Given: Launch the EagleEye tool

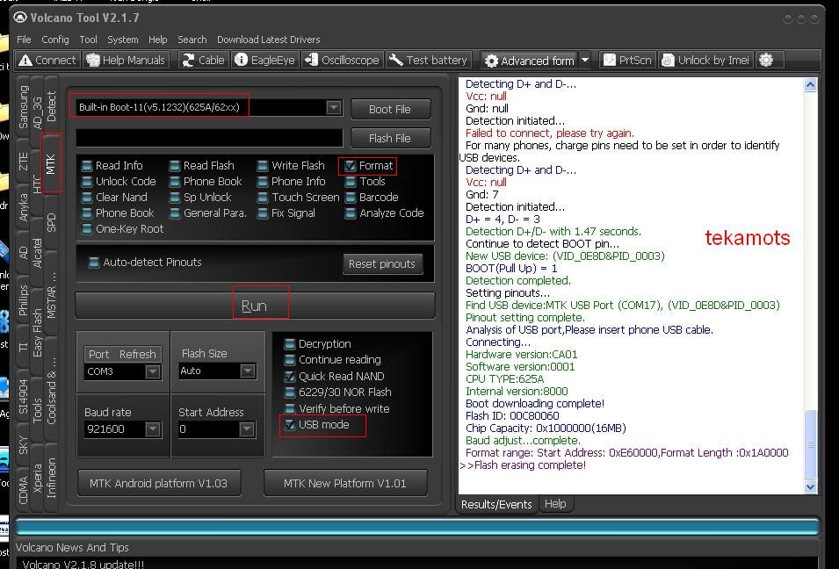Looking at the screenshot, I should 265,60.
